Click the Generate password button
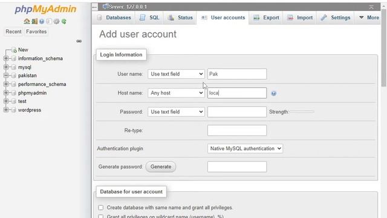The image size is (387, 218). (x=161, y=167)
